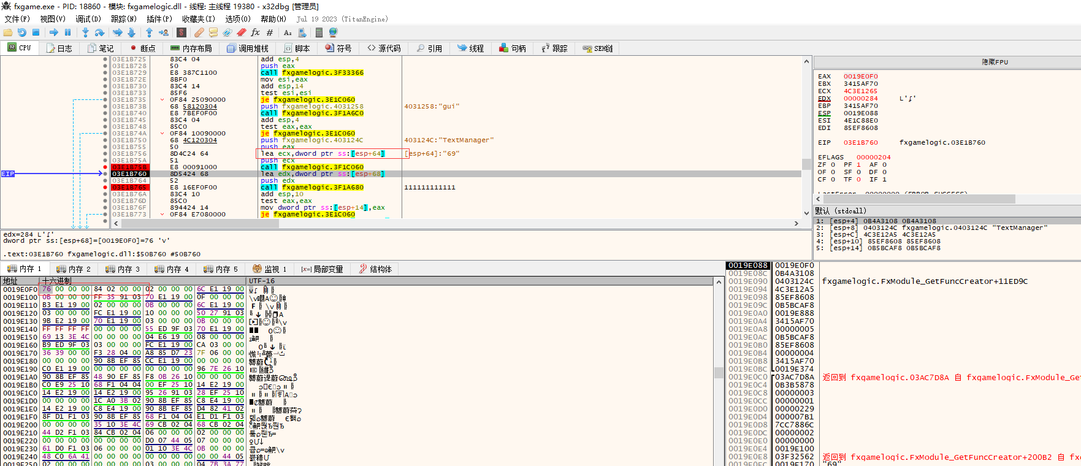This screenshot has height=466, width=1081.
Task: Toggle breakpoint bullet at address 03E1B750
Action: (x=105, y=140)
